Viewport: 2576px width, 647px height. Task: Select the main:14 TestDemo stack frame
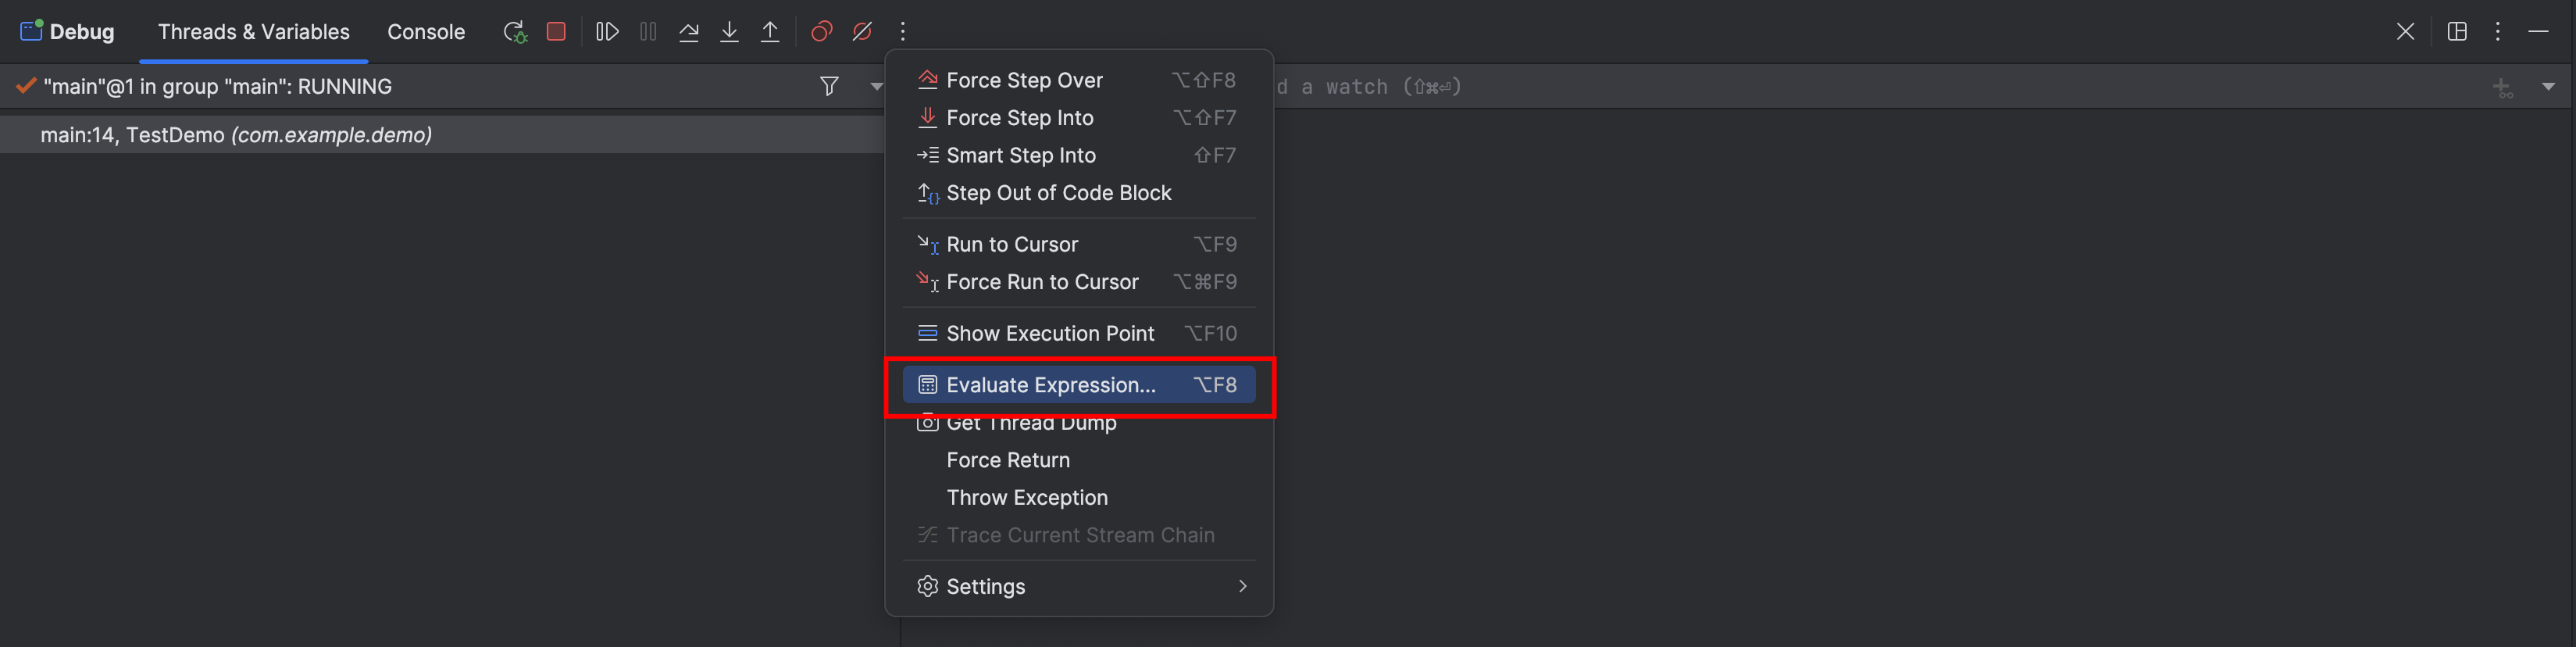click(236, 135)
